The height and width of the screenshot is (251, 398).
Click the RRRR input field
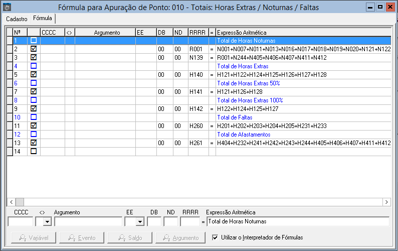[190, 221]
